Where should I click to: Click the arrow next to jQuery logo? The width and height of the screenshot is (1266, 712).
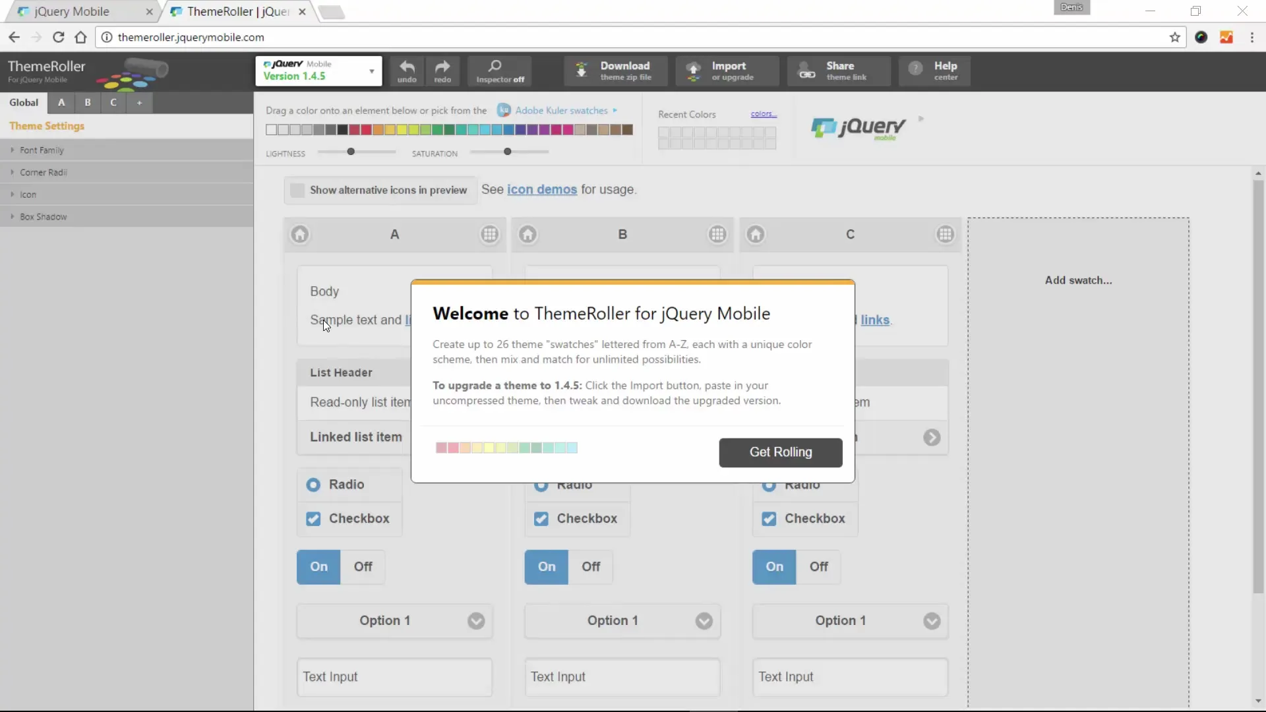point(921,119)
